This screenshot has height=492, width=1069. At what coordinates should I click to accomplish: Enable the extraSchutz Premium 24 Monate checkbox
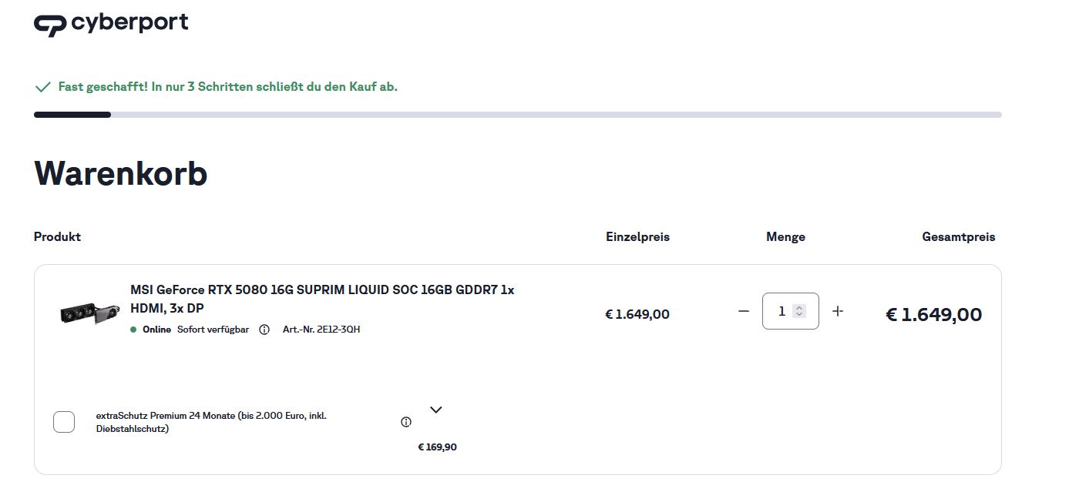[64, 422]
